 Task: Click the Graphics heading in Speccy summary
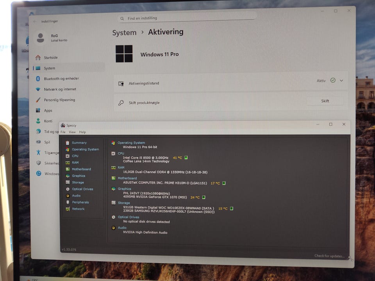[124, 189]
